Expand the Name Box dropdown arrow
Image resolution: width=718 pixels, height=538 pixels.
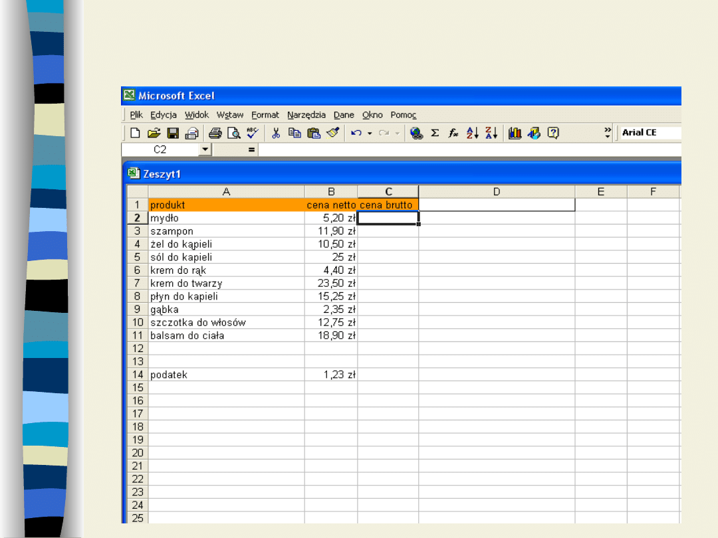205,150
